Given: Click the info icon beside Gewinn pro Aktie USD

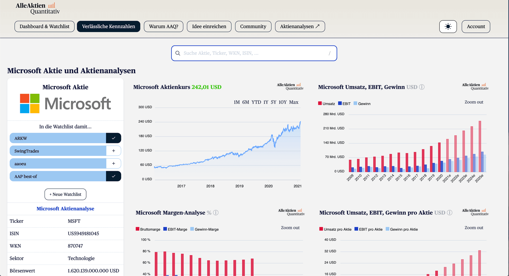Looking at the screenshot, I should [450, 213].
